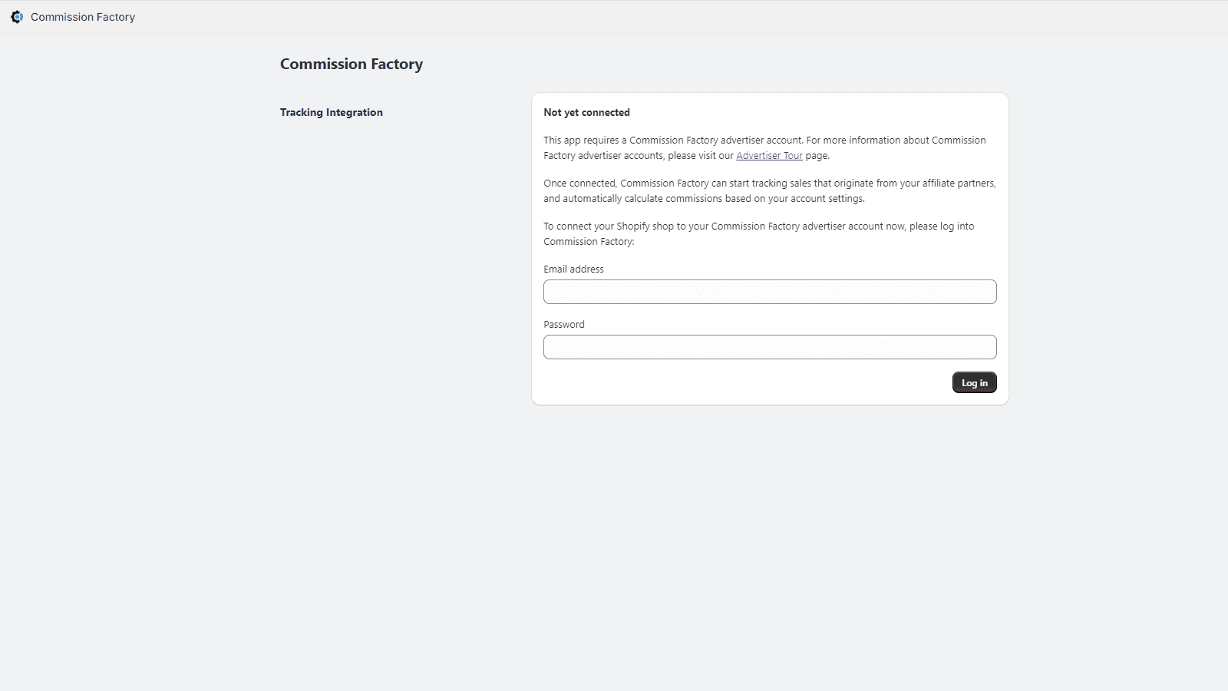The height and width of the screenshot is (691, 1228).
Task: Open the Advertiser Tour link
Action: coord(769,155)
